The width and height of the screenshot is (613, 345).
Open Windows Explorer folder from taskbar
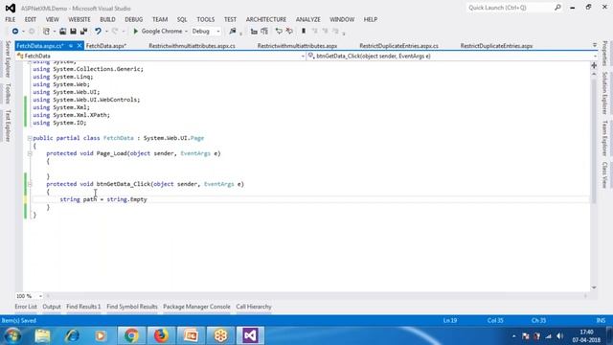coord(42,335)
